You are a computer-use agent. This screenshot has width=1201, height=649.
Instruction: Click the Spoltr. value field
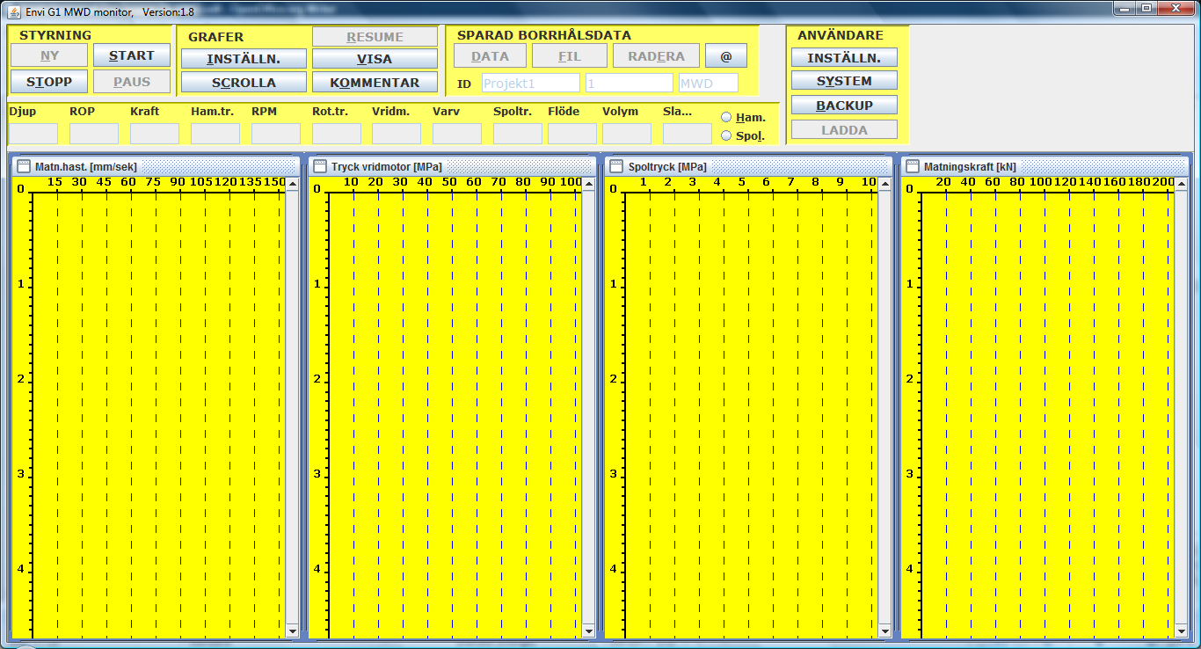coord(518,134)
